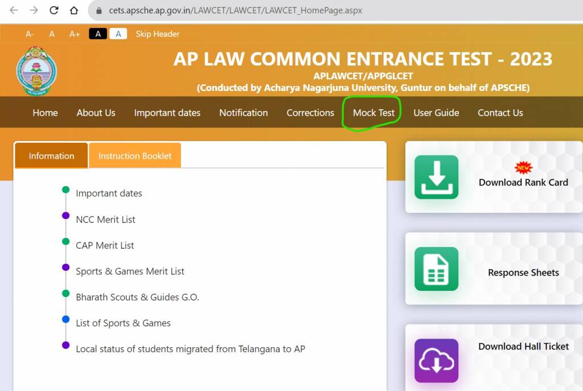The height and width of the screenshot is (391, 583).
Task: Open the CAP Merit List link
Action: click(105, 245)
